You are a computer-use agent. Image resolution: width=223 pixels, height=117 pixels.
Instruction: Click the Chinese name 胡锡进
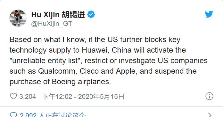tap(73, 14)
